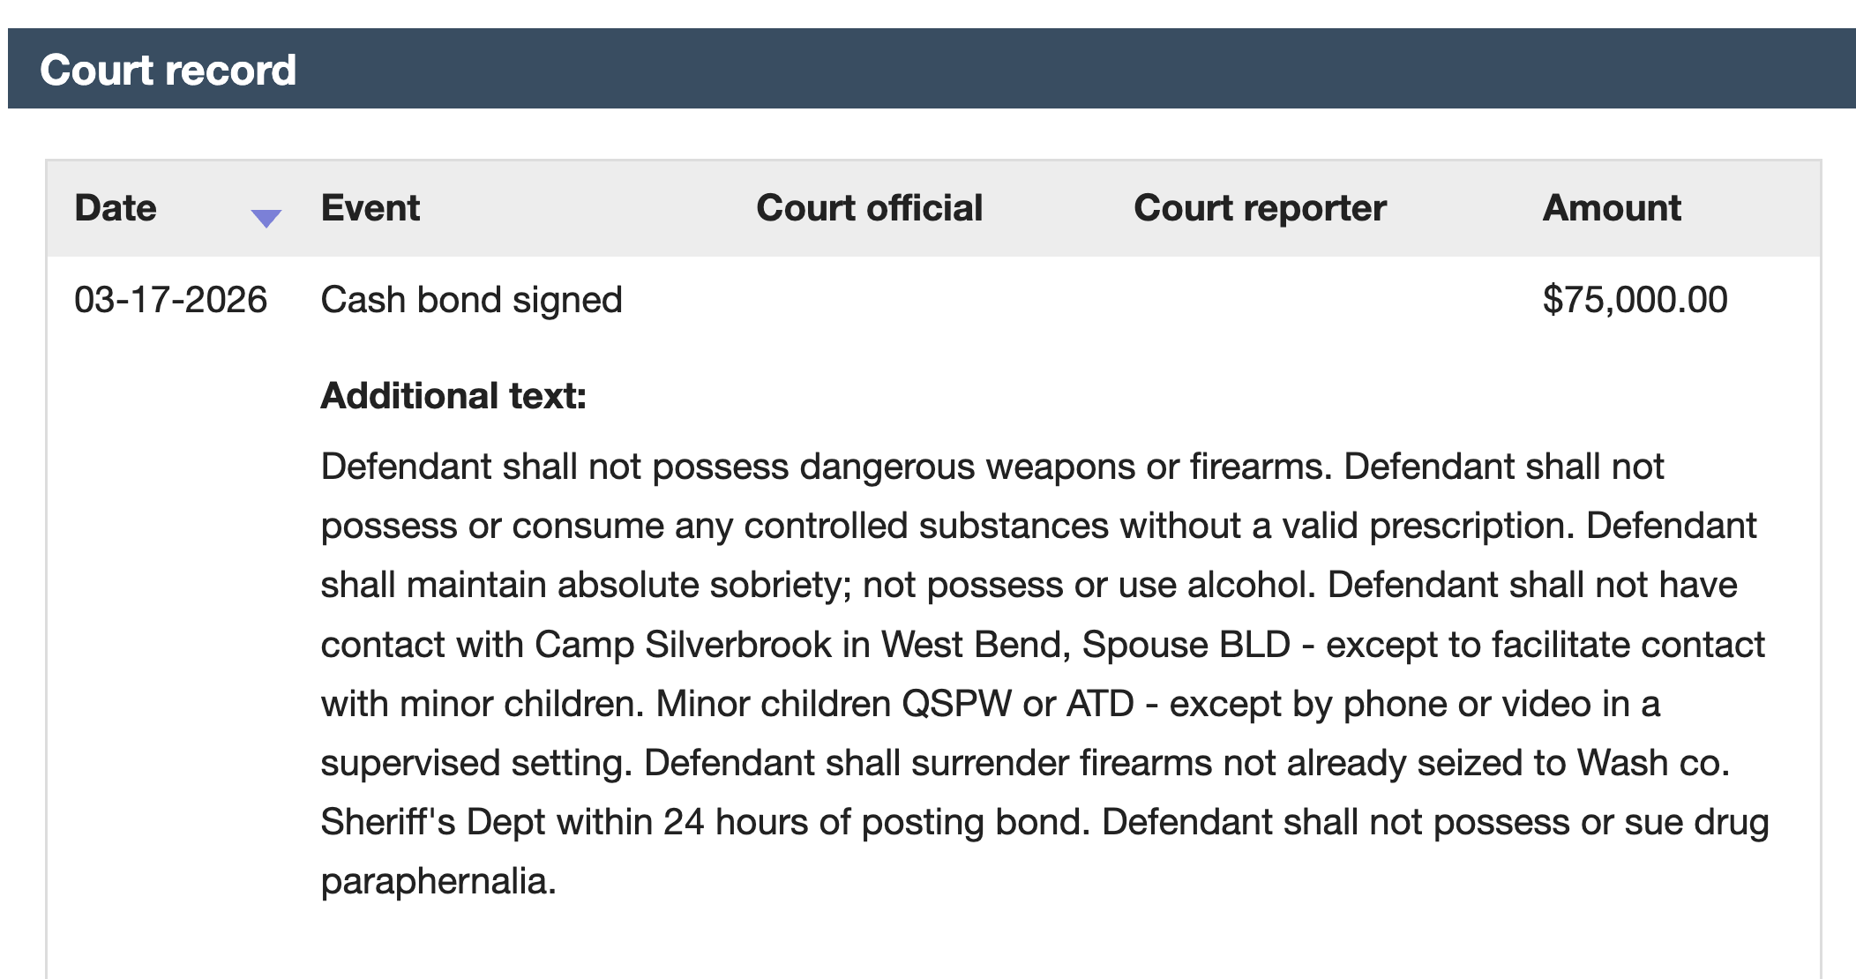Click the Amount column header
Screen dimensions: 1856x979
(x=1612, y=208)
